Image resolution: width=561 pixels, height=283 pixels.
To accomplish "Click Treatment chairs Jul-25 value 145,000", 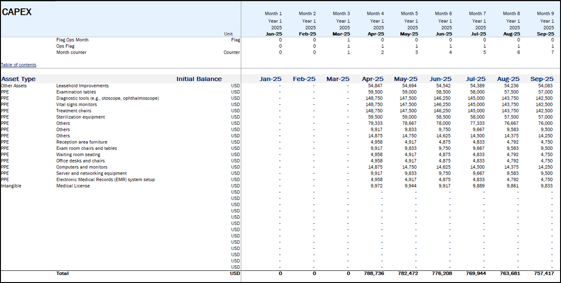I will tap(477, 111).
